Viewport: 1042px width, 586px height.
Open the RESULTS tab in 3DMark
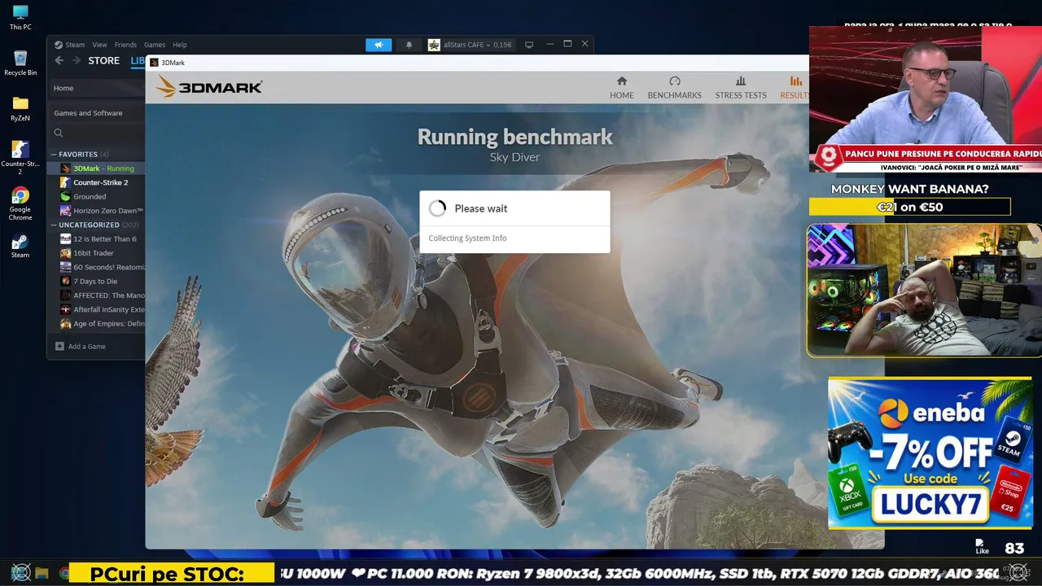click(795, 88)
